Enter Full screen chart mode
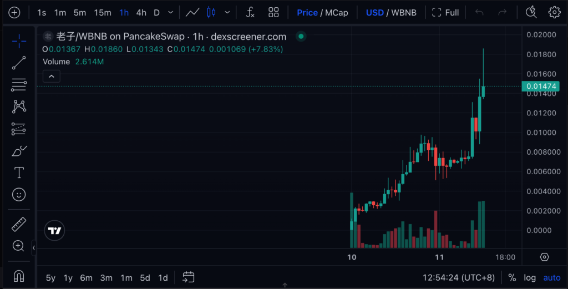The image size is (568, 289). click(445, 12)
